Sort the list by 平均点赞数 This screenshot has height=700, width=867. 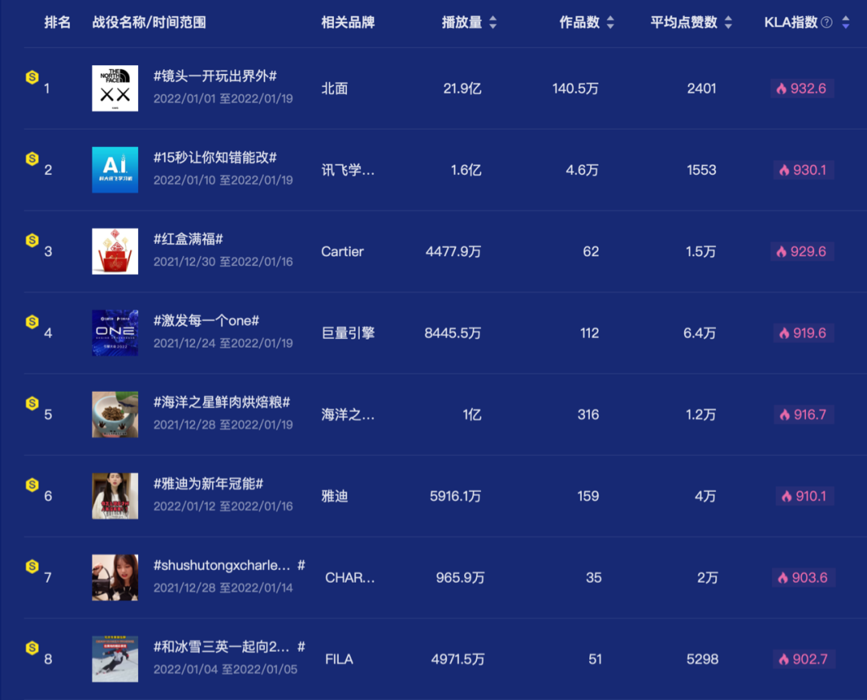(728, 22)
